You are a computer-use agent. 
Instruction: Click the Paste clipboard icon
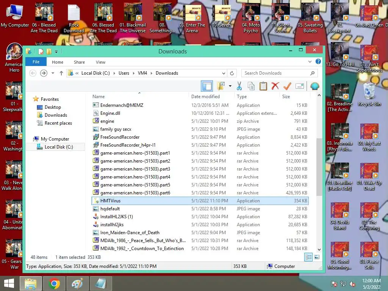click(x=263, y=86)
